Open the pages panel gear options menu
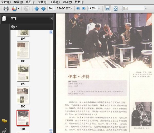The width and height of the screenshot is (154, 133). [x=14, y=27]
